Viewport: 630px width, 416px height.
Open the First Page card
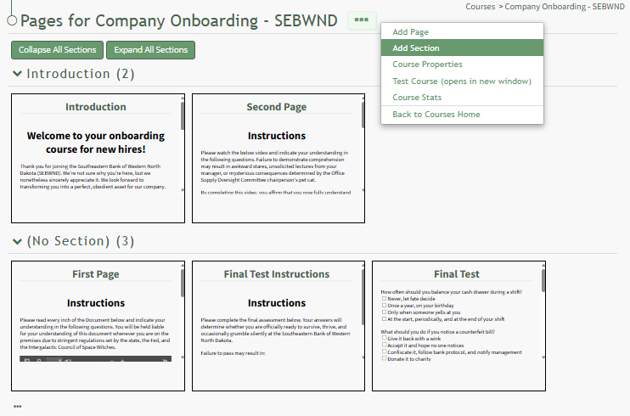(98, 326)
